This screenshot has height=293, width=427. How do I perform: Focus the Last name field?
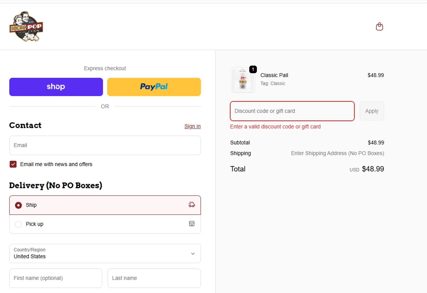coord(154,278)
